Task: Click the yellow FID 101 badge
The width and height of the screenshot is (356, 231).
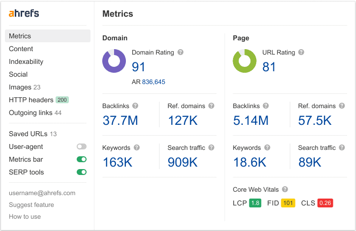Action: point(288,203)
